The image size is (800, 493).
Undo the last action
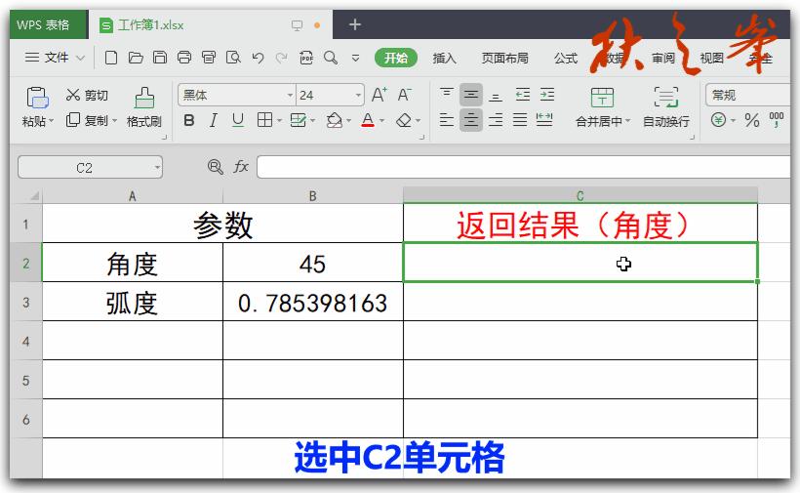coord(258,58)
